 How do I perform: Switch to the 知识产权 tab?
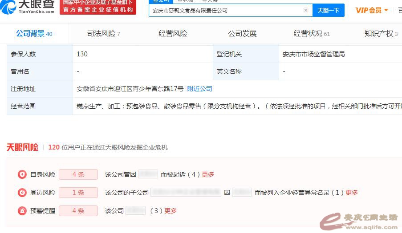click(x=381, y=34)
